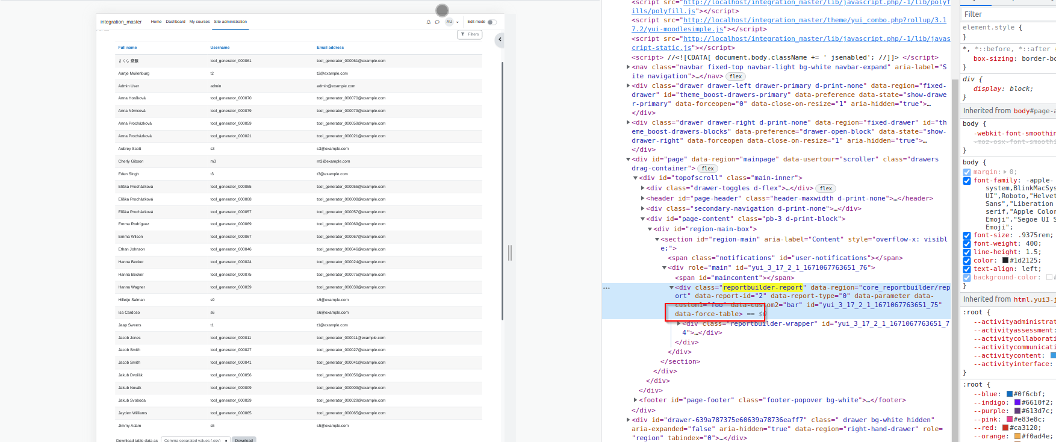
Task: Uncheck the font-family property checkbox
Action: [967, 181]
